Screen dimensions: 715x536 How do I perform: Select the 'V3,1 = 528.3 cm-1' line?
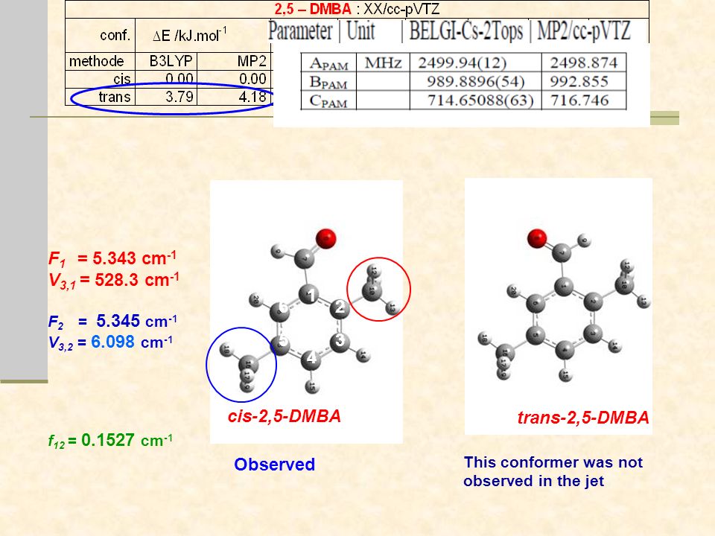pyautogui.click(x=113, y=280)
